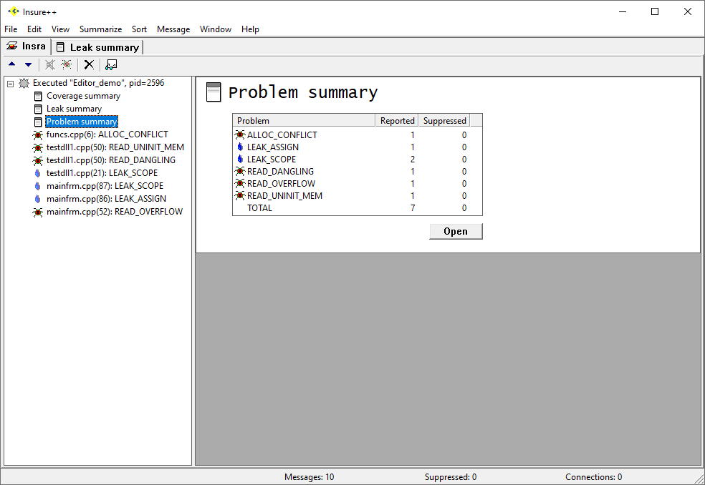Image resolution: width=705 pixels, height=485 pixels.
Task: Click Messages: 10 in status bar
Action: click(x=309, y=477)
